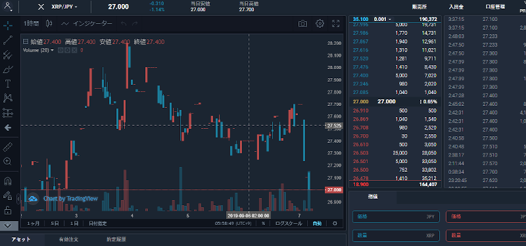Select the 指値 order tab

tap(373, 197)
